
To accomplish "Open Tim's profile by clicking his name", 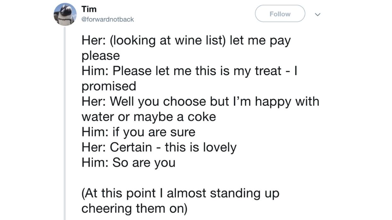I will tap(89, 9).
